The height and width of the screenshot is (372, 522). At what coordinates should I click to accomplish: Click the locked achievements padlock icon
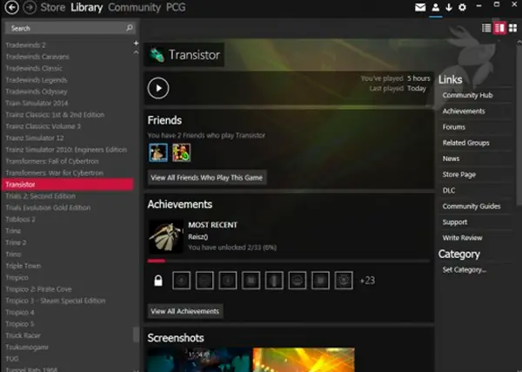tap(158, 281)
